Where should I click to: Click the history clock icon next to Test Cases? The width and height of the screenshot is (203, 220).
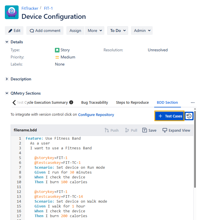point(189,116)
